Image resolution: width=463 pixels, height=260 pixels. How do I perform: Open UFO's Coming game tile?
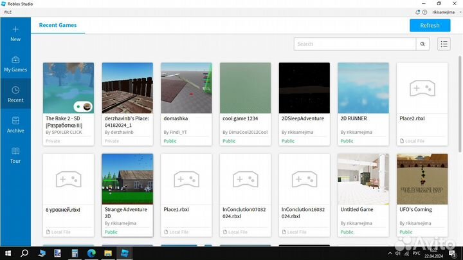tap(422, 179)
